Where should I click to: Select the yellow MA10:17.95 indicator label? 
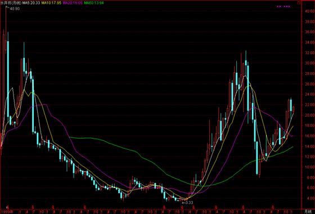[x=51, y=3]
